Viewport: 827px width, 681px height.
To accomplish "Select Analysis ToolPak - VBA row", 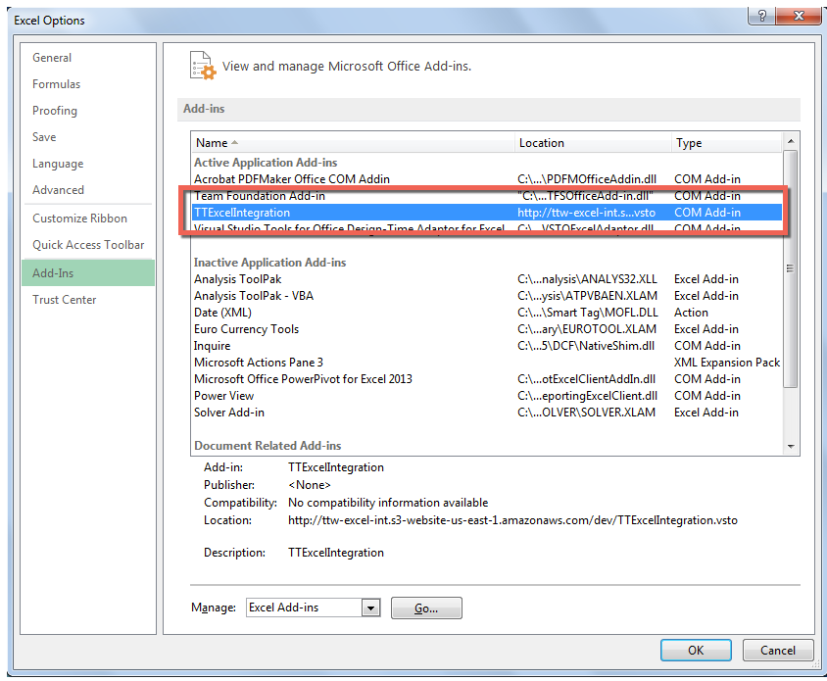I will click(x=486, y=296).
